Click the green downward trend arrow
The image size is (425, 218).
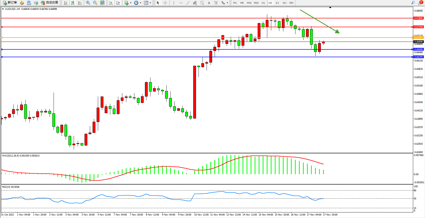point(320,21)
